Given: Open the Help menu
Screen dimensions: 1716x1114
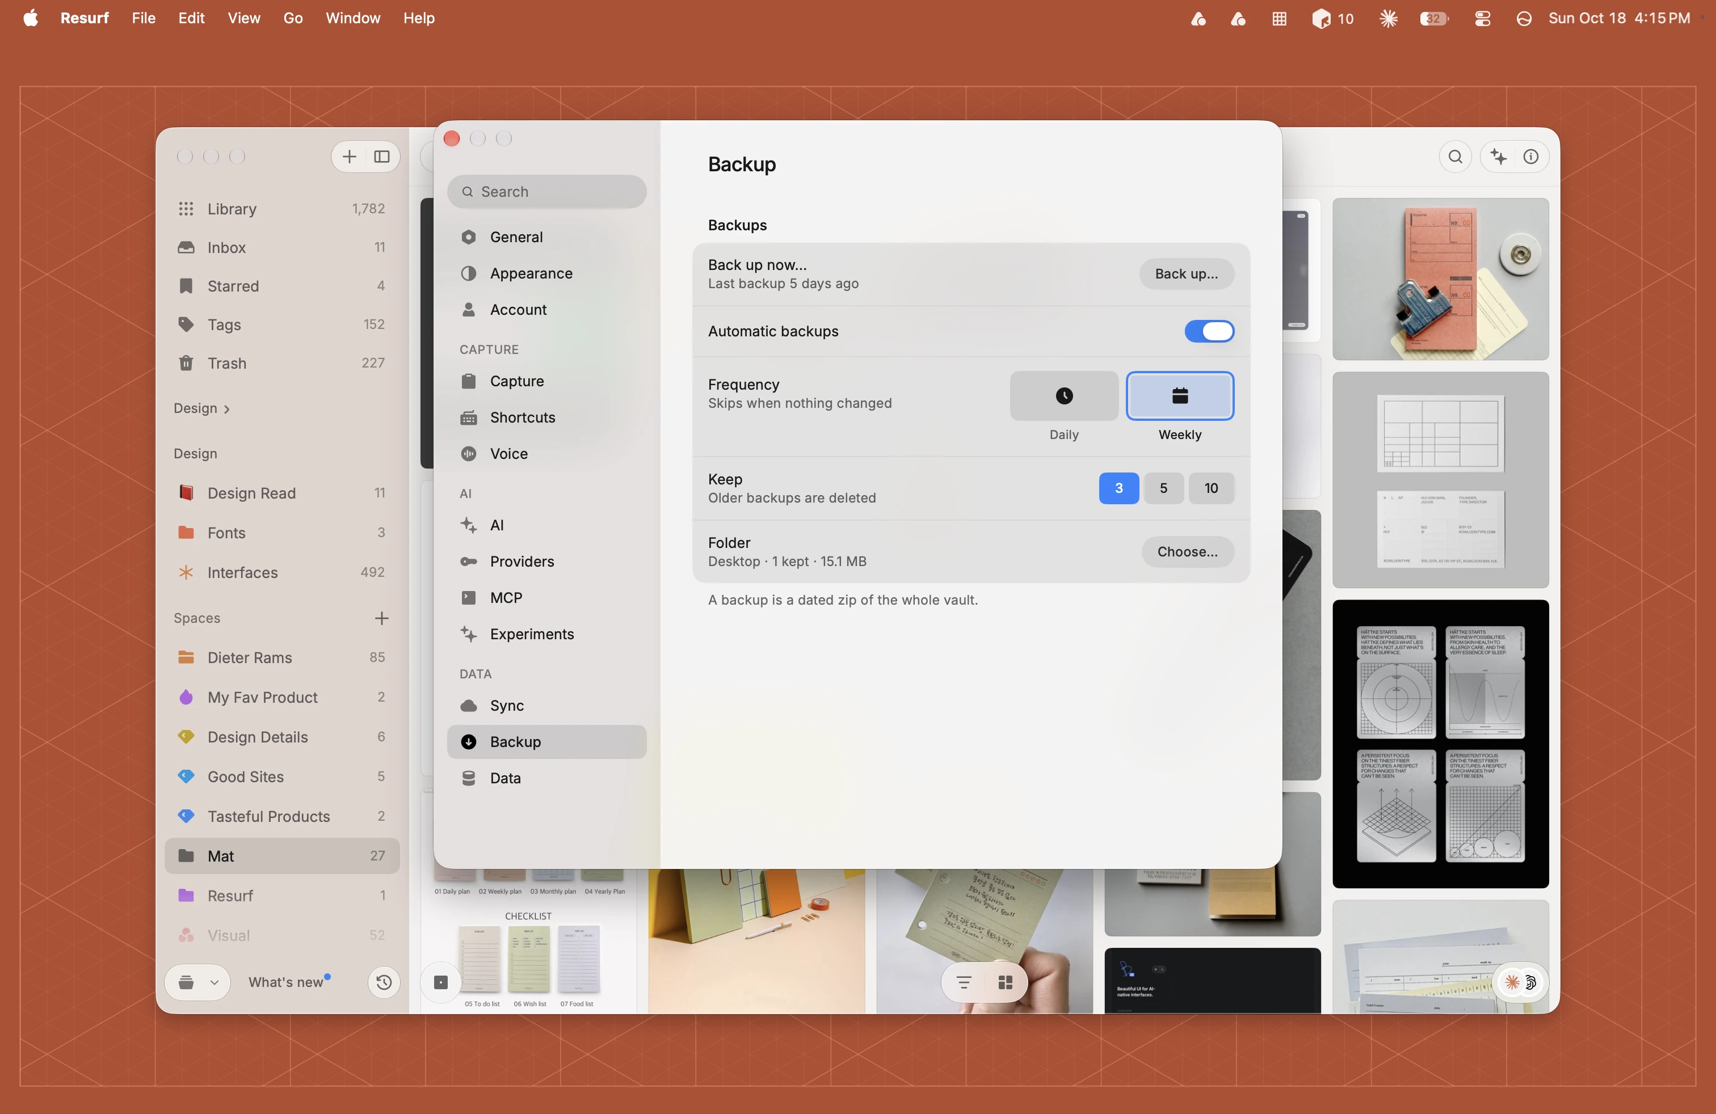Looking at the screenshot, I should [x=419, y=18].
